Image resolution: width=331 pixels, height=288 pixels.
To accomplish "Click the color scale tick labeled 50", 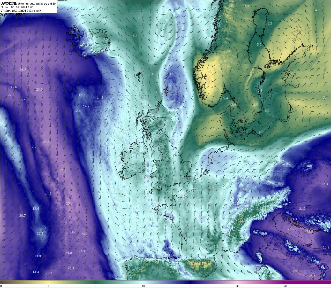I will tap(285, 286).
